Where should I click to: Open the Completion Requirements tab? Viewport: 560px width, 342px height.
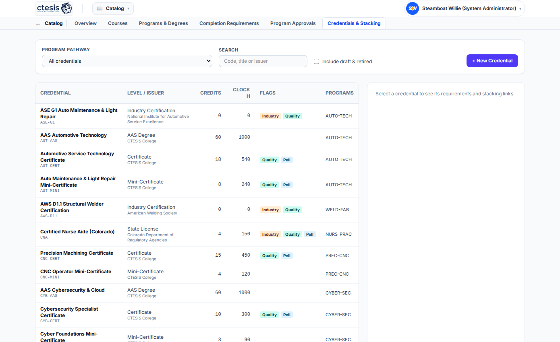click(x=229, y=23)
